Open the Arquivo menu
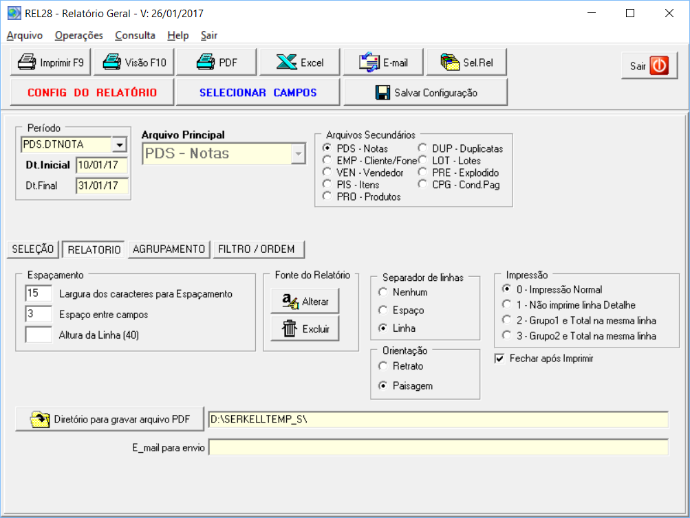This screenshot has height=518, width=690. click(x=25, y=36)
